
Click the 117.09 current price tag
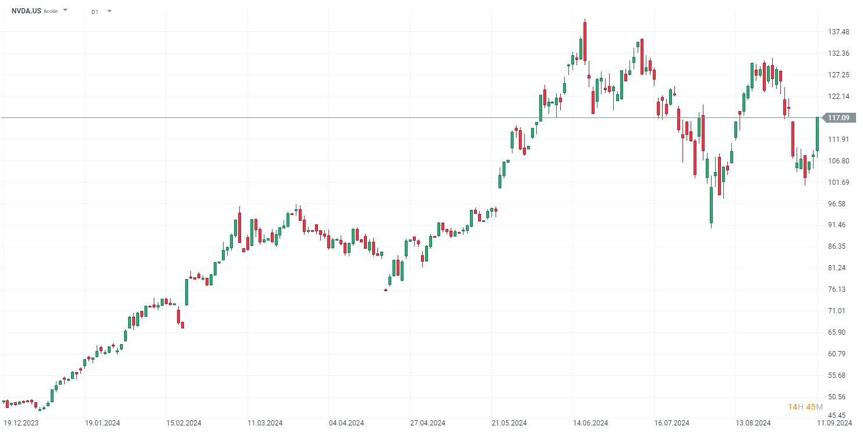[x=838, y=118]
